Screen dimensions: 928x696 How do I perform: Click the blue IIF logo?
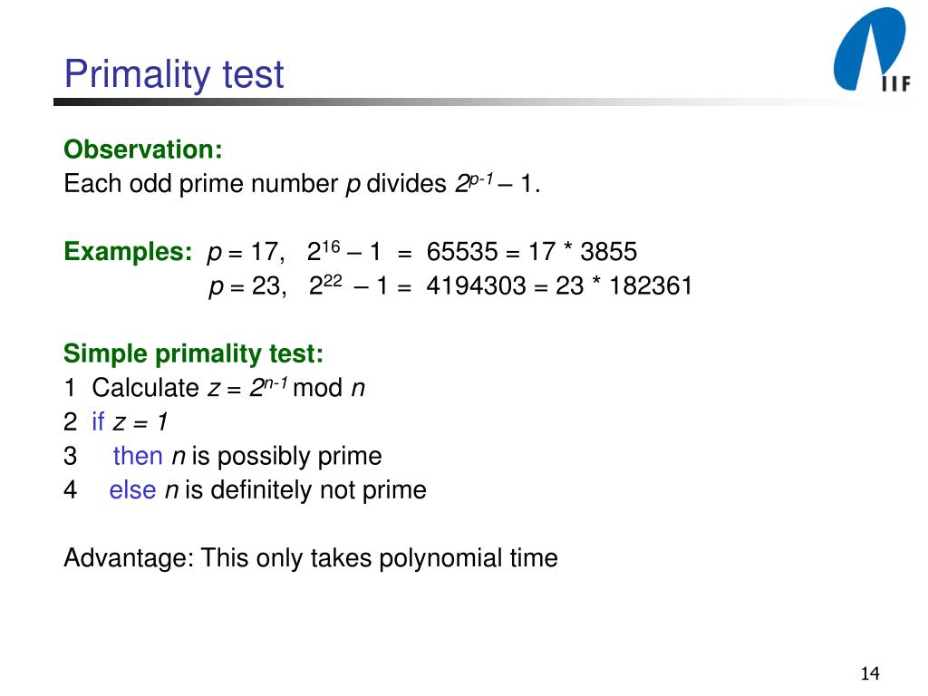871,51
